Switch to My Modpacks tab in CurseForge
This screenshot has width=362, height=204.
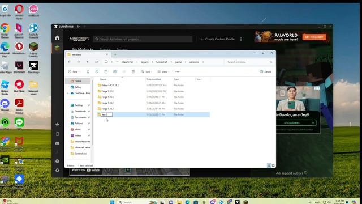[83, 49]
